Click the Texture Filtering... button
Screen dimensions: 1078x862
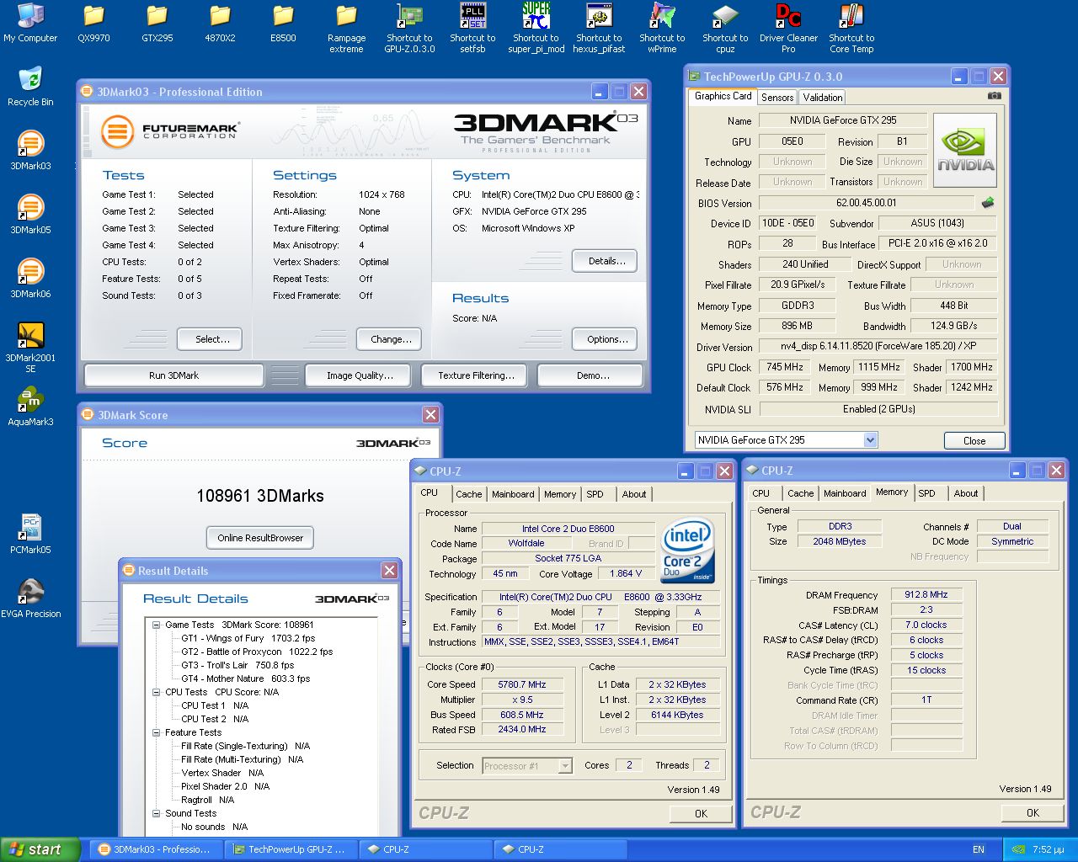474,375
